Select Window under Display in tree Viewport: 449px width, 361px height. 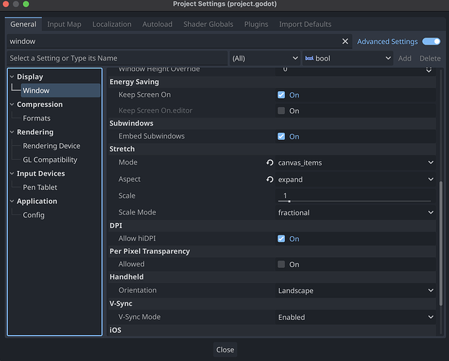click(x=61, y=90)
